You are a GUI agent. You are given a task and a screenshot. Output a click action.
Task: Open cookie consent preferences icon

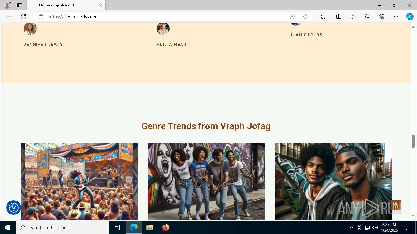[13, 207]
